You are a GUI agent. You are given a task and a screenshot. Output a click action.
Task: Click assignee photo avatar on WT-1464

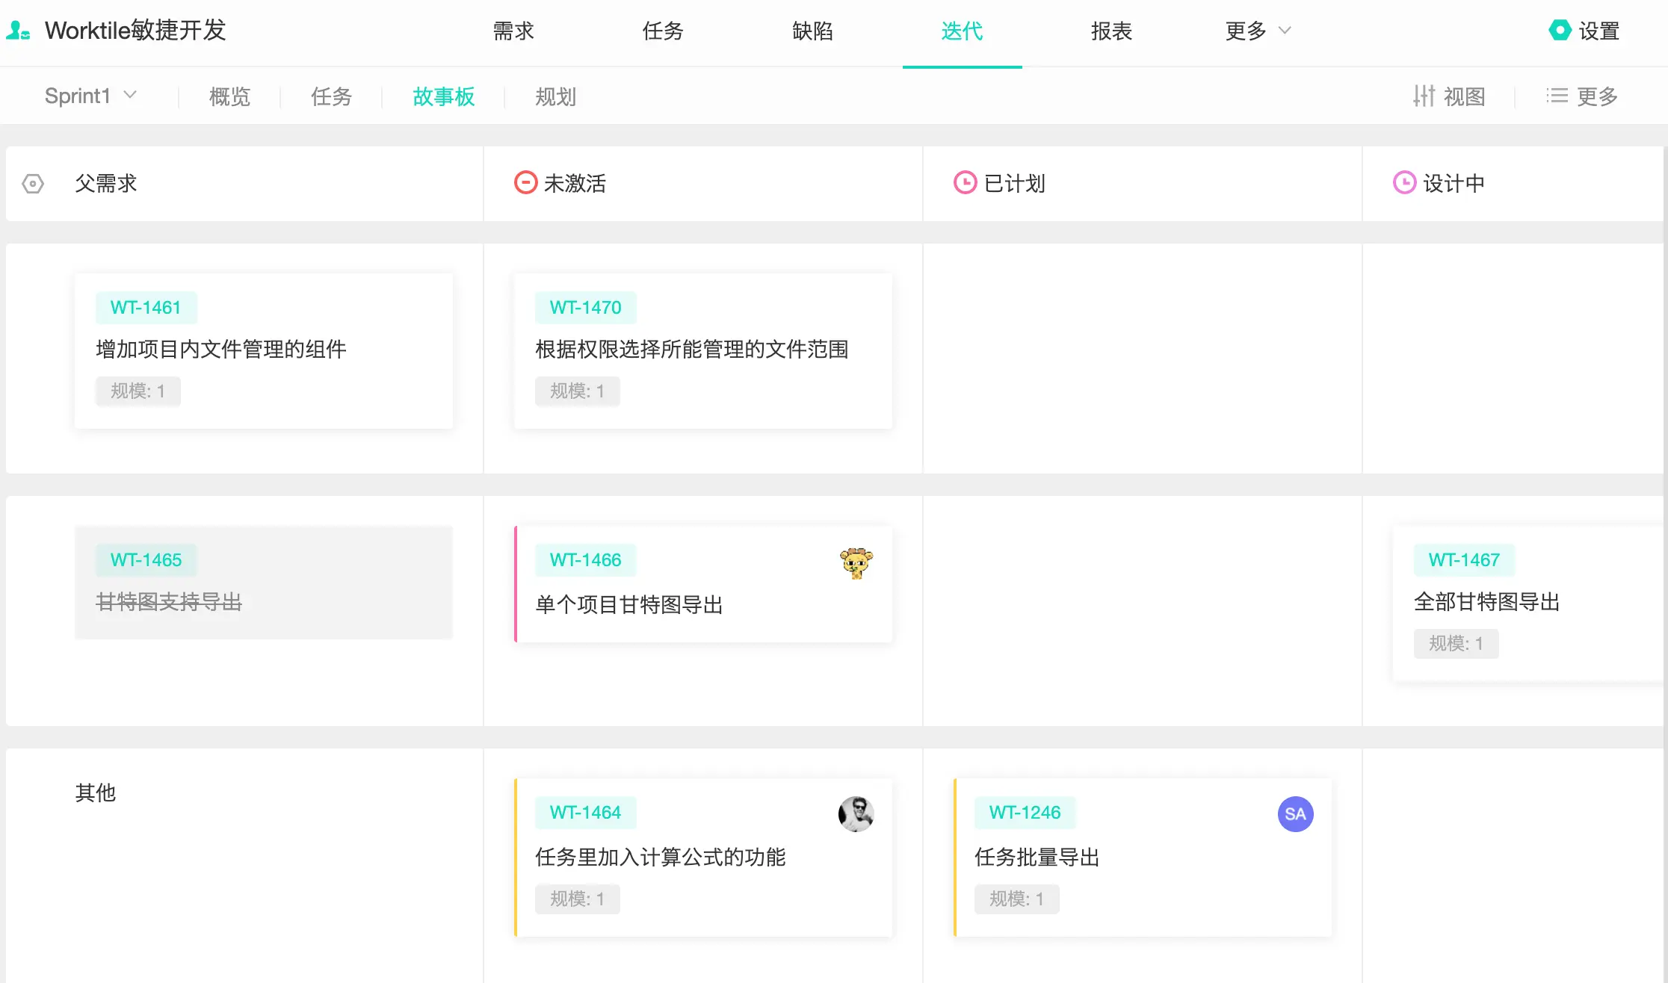click(x=856, y=814)
